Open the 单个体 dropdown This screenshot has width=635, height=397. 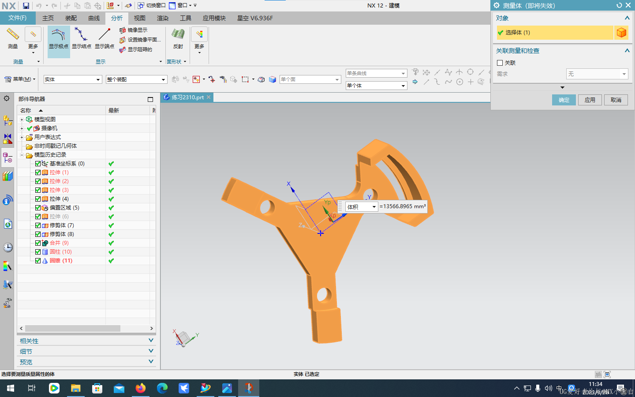point(376,86)
